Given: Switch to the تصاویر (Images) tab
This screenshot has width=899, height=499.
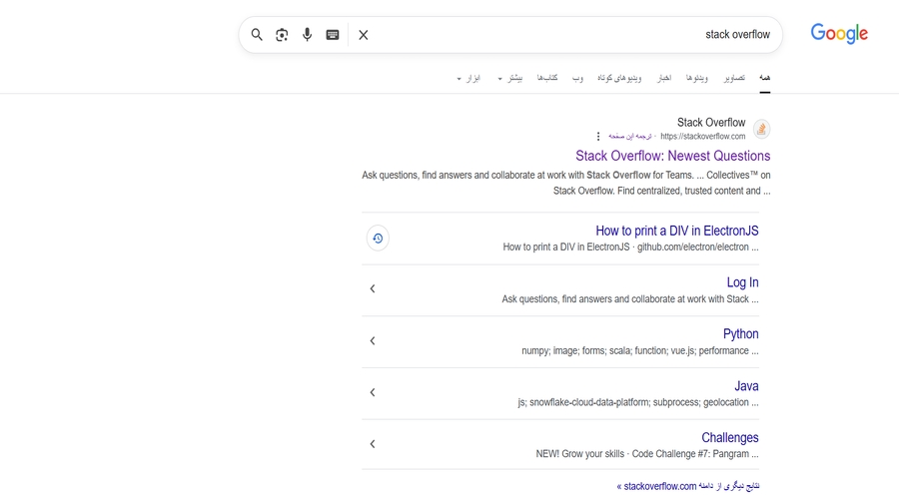Looking at the screenshot, I should coord(734,78).
